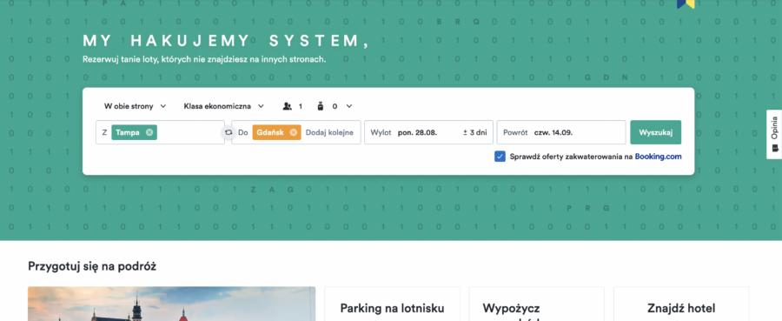Open the Wylot departure date field

(x=428, y=132)
